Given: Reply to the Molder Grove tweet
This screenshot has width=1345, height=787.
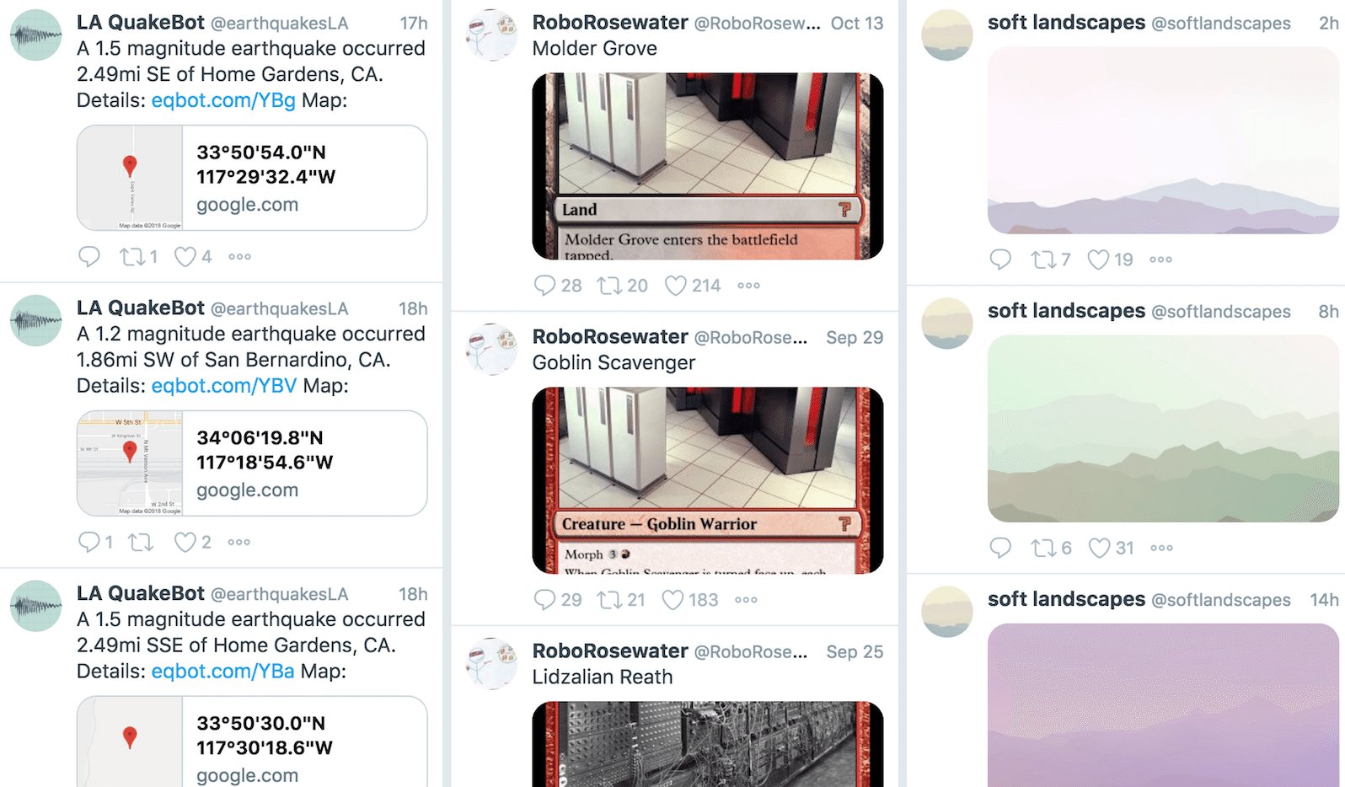Looking at the screenshot, I should (x=544, y=286).
